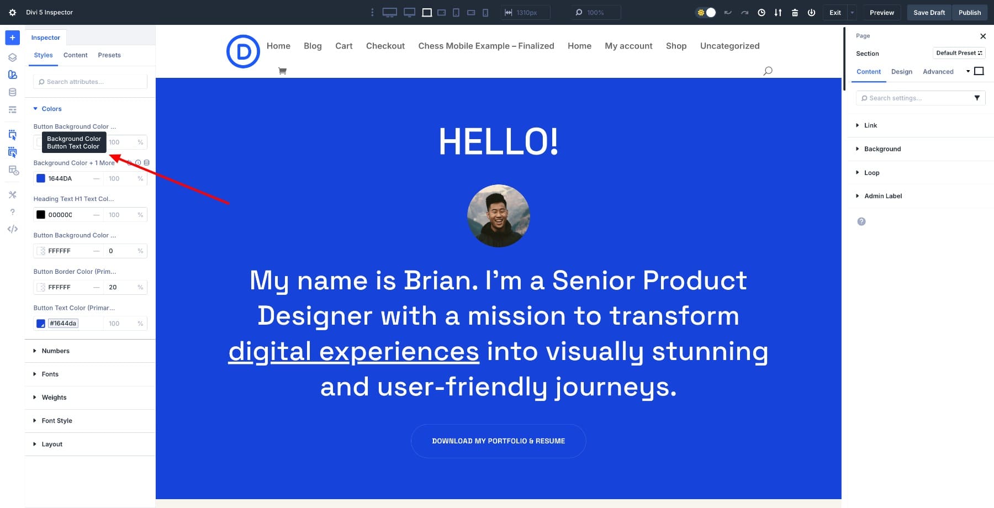Toggle the light/dark mode switch
The height and width of the screenshot is (508, 994).
[706, 13]
